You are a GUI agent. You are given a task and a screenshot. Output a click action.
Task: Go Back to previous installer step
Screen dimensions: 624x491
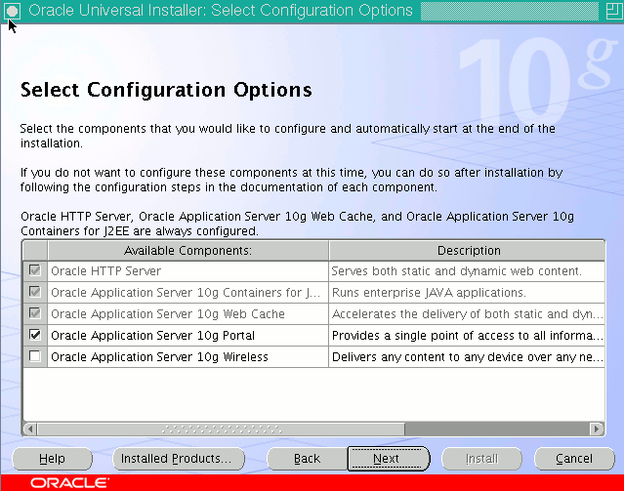click(307, 459)
